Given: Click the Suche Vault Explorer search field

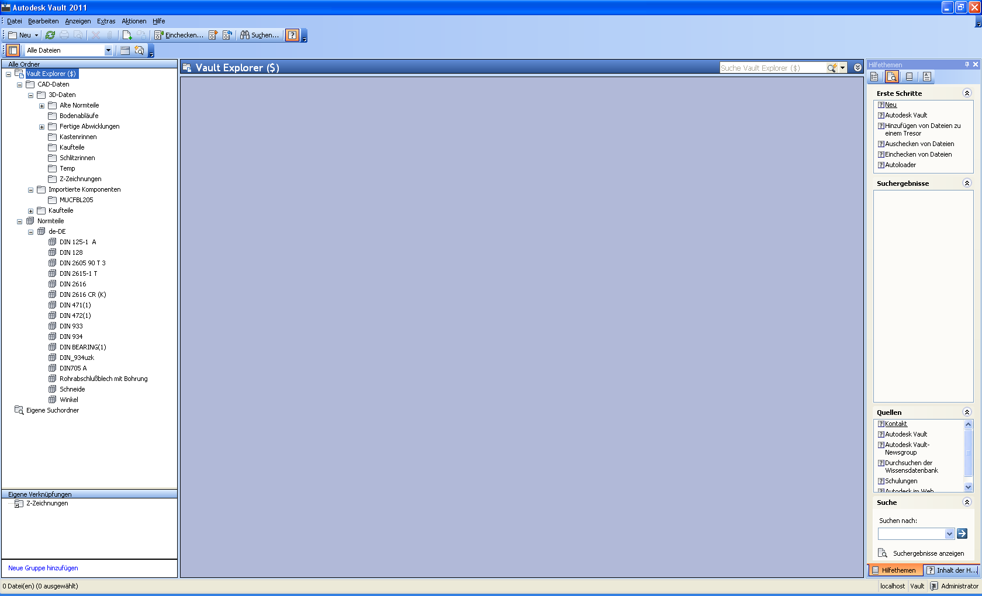Looking at the screenshot, I should pyautogui.click(x=772, y=68).
